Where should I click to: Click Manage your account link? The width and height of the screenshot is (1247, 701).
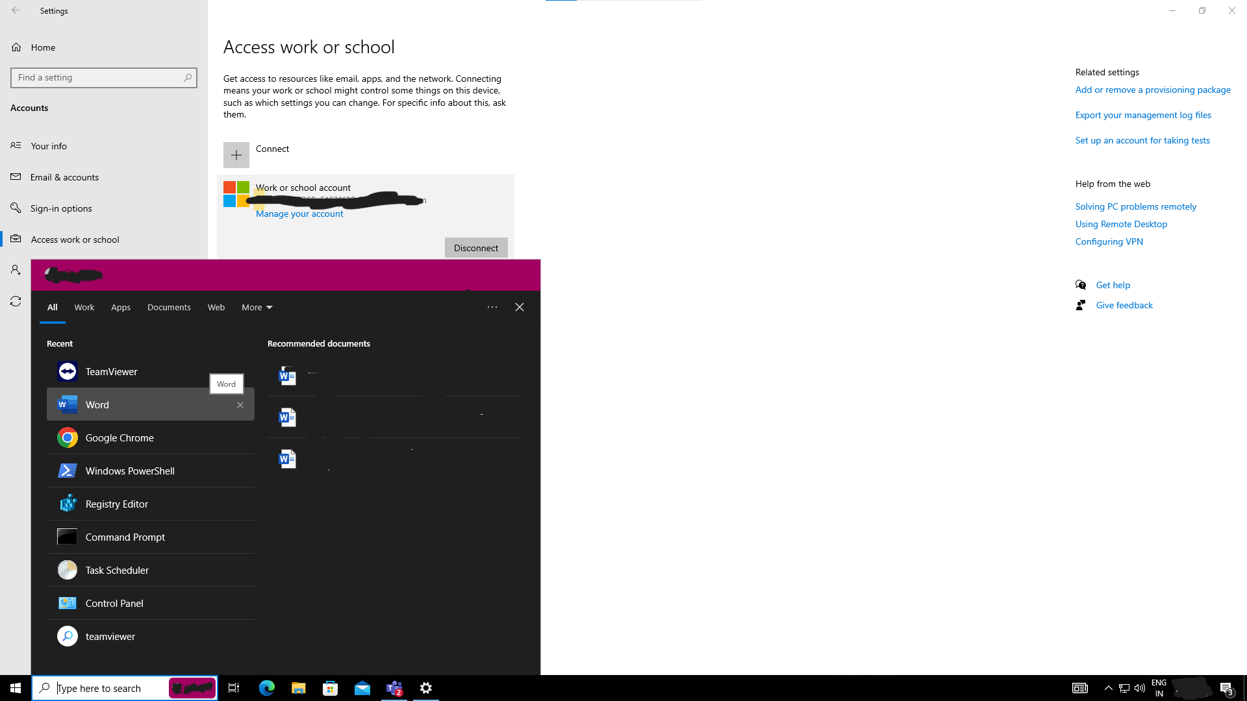pyautogui.click(x=299, y=214)
